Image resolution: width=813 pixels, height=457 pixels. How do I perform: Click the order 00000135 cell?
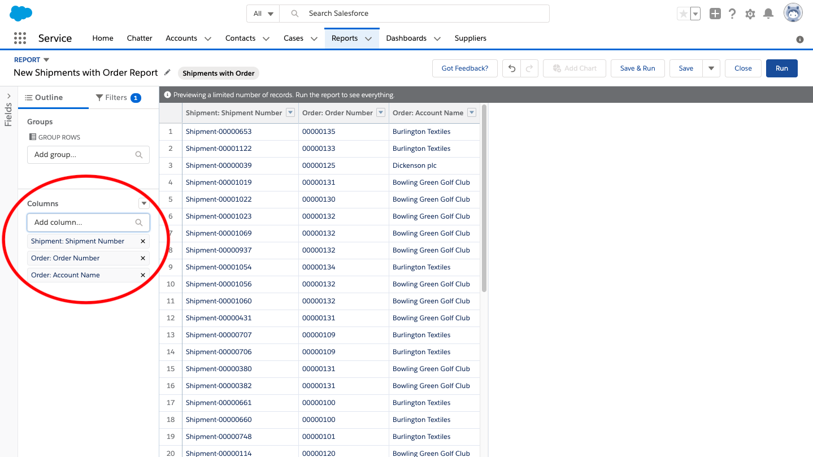(x=344, y=132)
